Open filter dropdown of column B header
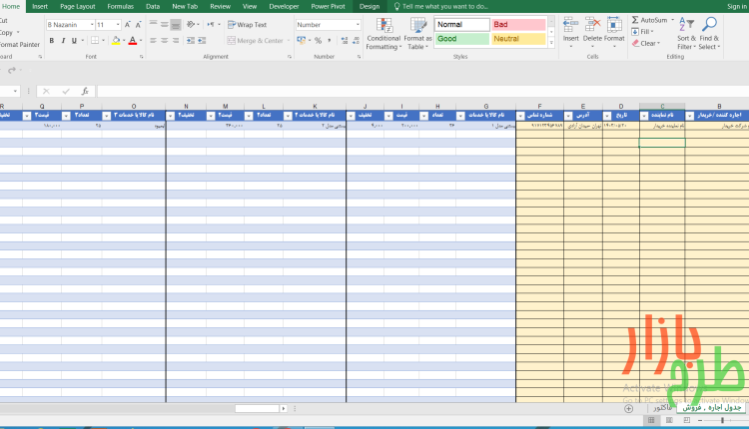The image size is (749, 429). [x=690, y=116]
